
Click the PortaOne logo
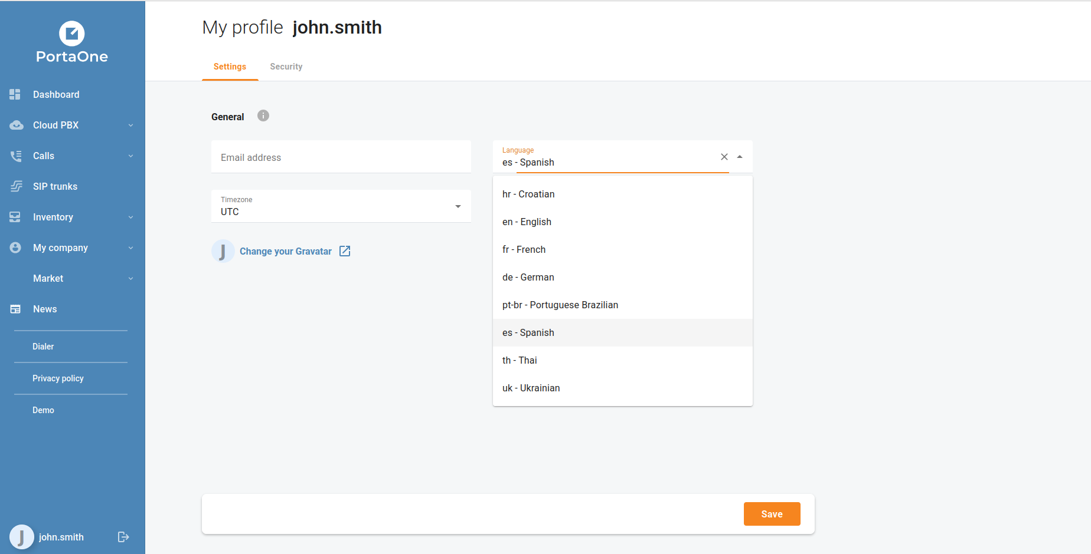72,42
